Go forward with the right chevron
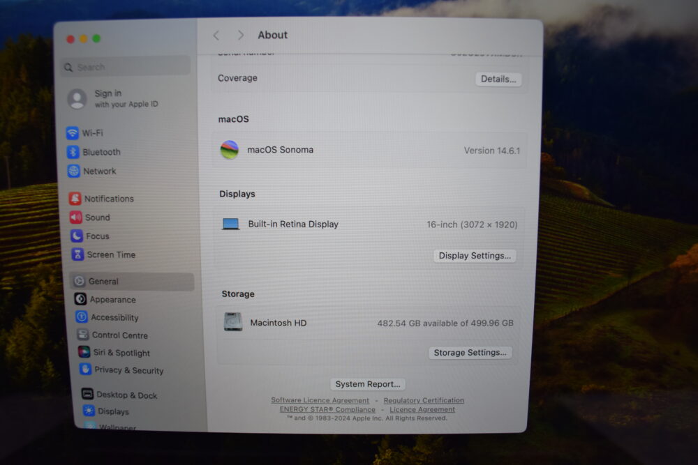698x465 pixels. [x=240, y=35]
